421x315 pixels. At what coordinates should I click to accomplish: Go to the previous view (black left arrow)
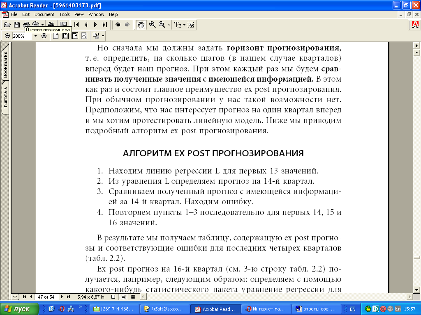[118, 25]
